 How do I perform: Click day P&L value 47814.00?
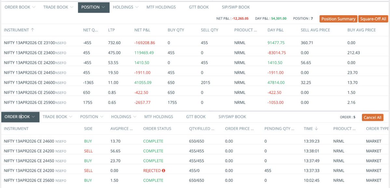tap(276, 83)
